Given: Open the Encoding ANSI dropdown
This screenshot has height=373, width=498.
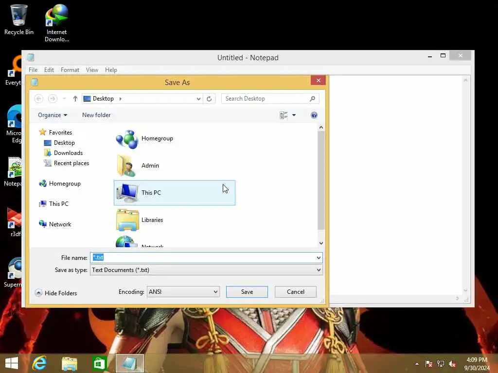Looking at the screenshot, I should 215,292.
